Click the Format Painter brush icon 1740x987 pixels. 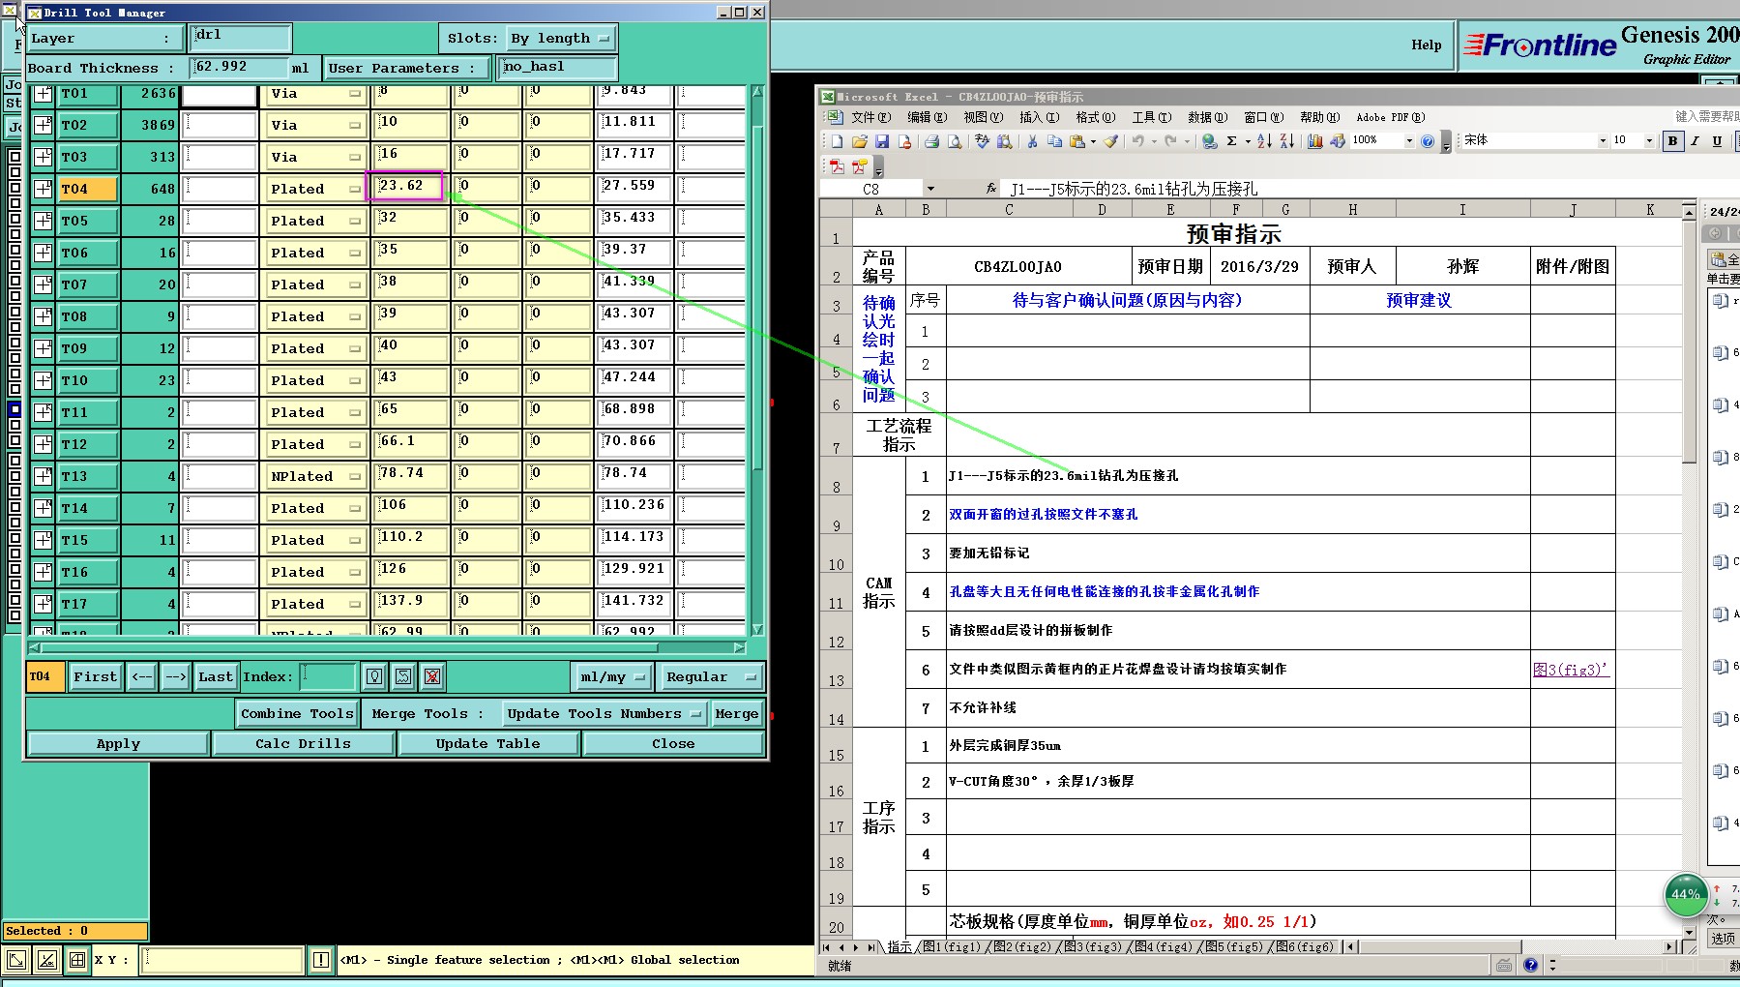tap(1111, 141)
